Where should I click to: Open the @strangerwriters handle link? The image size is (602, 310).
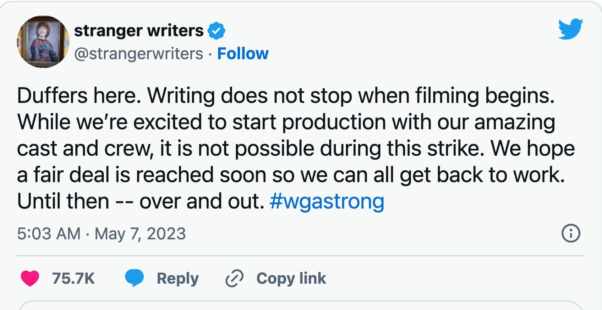tap(139, 53)
